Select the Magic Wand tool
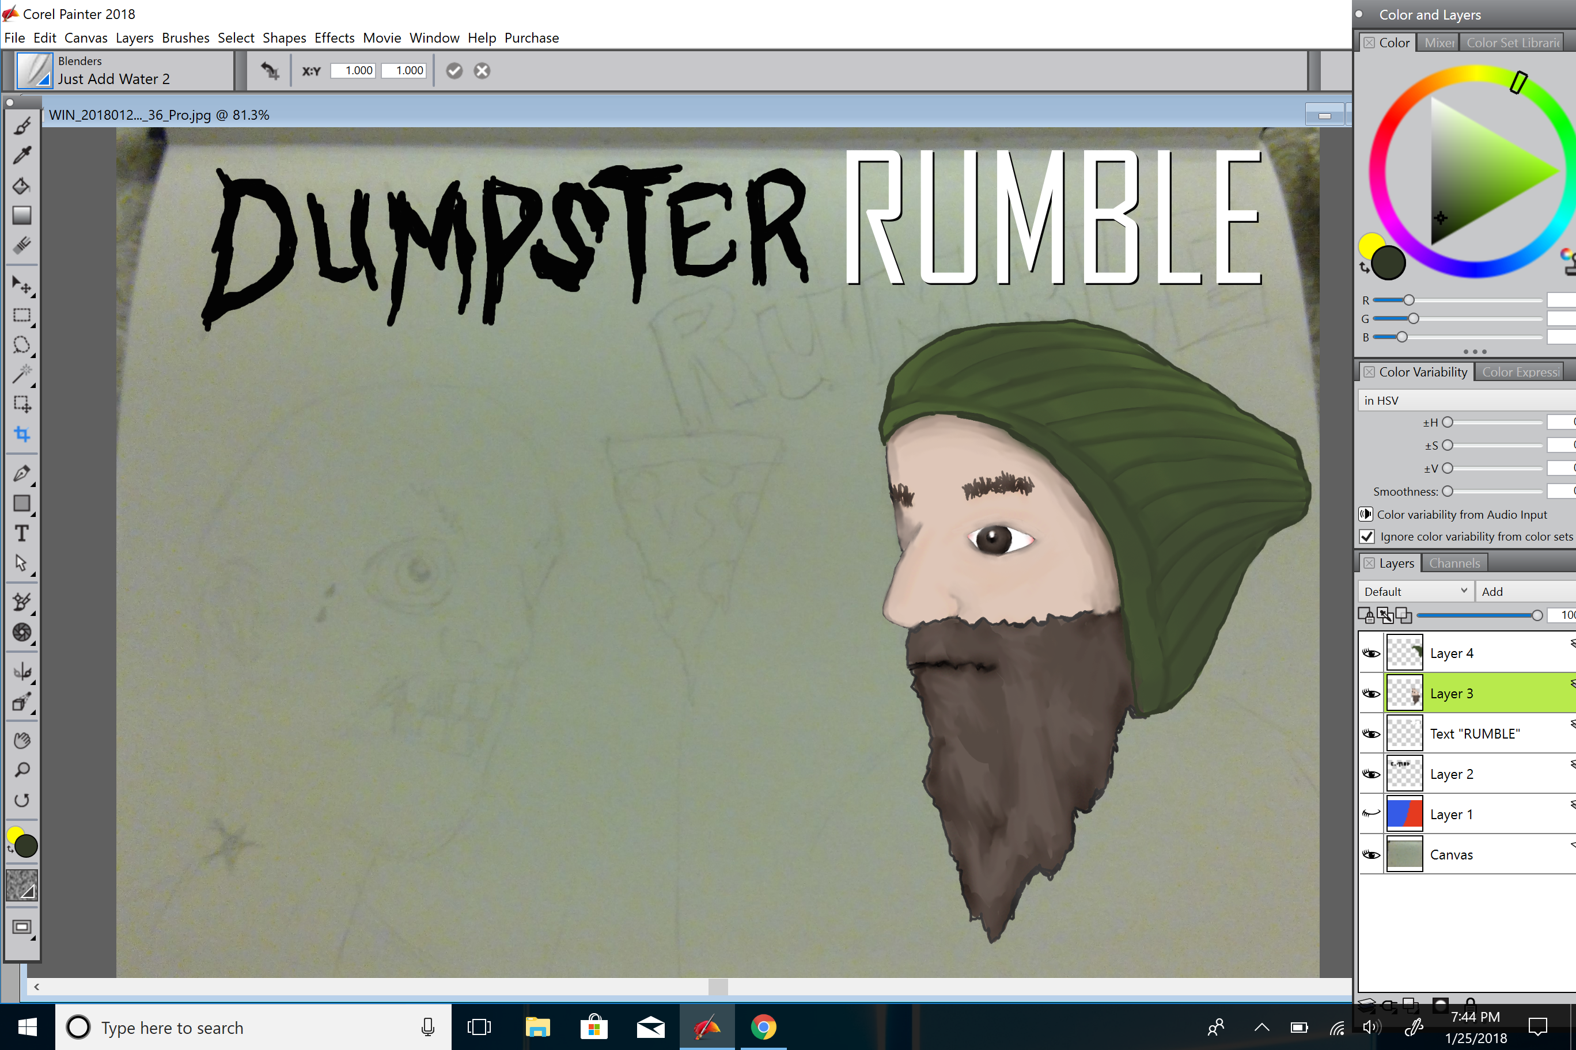Viewport: 1576px width, 1050px height. (21, 374)
